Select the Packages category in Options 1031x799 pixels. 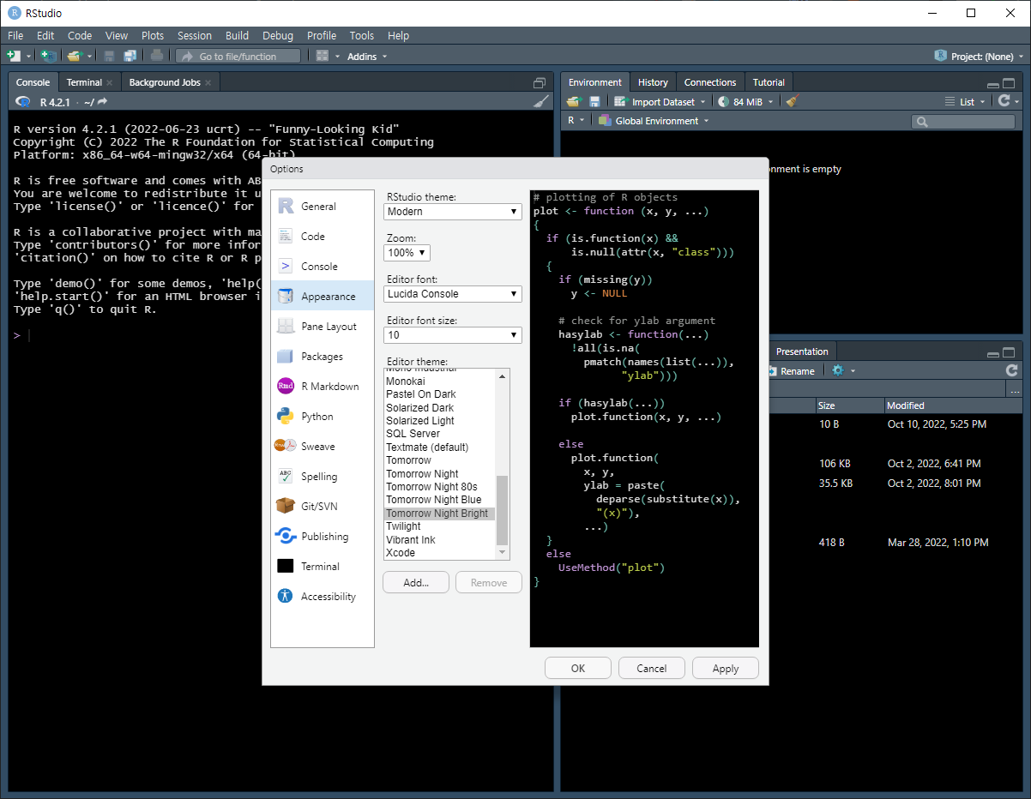pyautogui.click(x=323, y=356)
